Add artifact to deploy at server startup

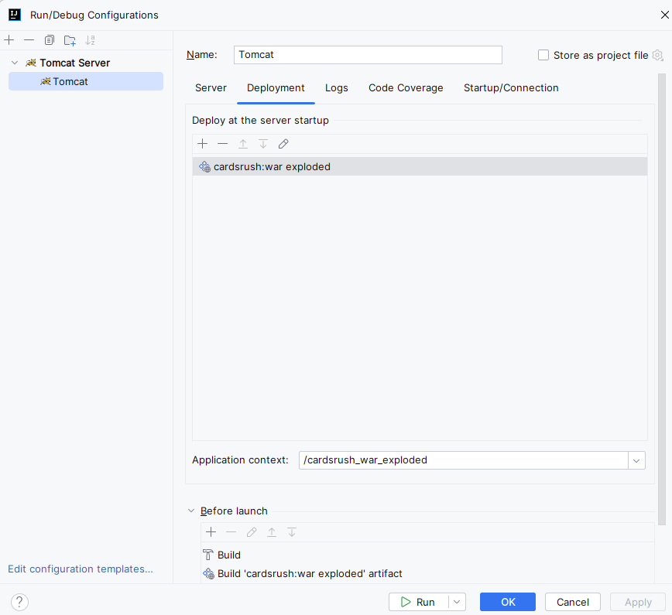202,144
